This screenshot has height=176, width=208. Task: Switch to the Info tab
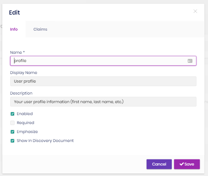tap(14, 29)
